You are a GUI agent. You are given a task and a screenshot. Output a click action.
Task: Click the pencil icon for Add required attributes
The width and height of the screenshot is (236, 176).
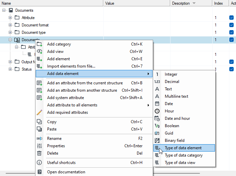point(39,112)
